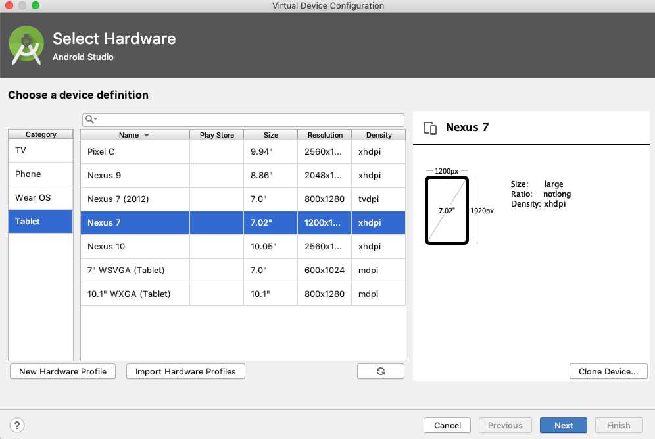655x439 pixels.
Task: Click the 800x1280 cell for Nexus 7 (2012)
Action: pyautogui.click(x=325, y=199)
